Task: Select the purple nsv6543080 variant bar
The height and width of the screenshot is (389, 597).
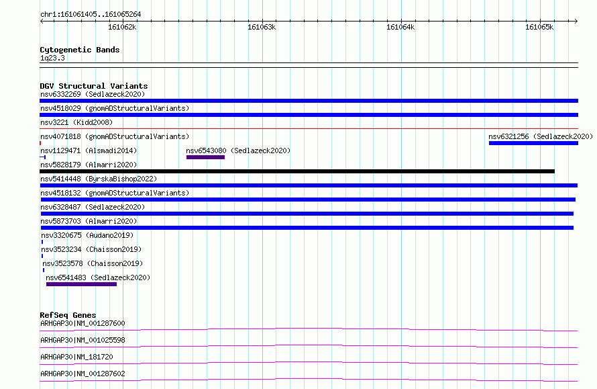Action: click(x=206, y=157)
